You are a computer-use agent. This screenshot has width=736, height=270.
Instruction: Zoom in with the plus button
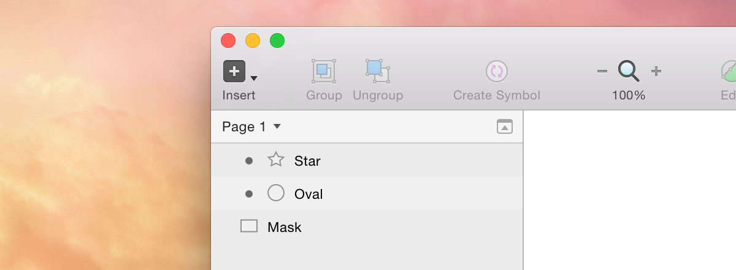[656, 71]
